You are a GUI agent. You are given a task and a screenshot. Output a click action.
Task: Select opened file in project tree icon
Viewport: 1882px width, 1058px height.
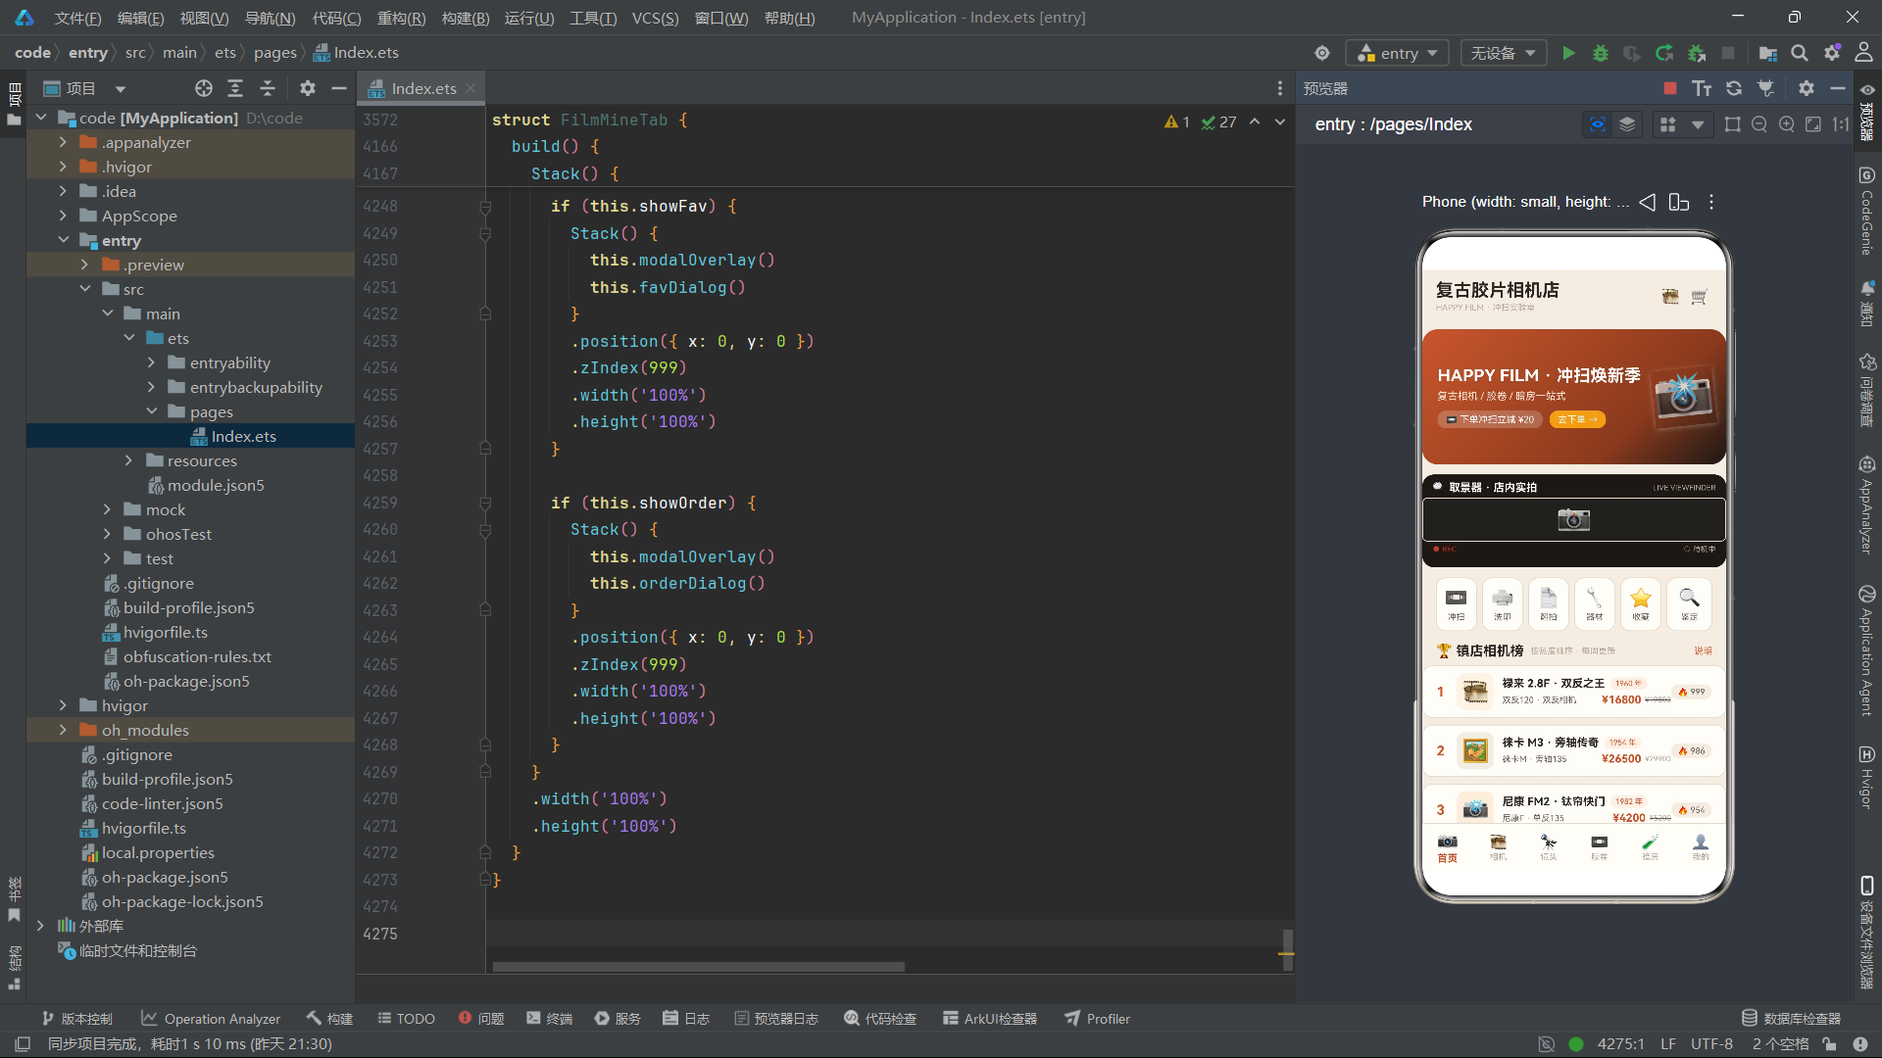pos(203,88)
